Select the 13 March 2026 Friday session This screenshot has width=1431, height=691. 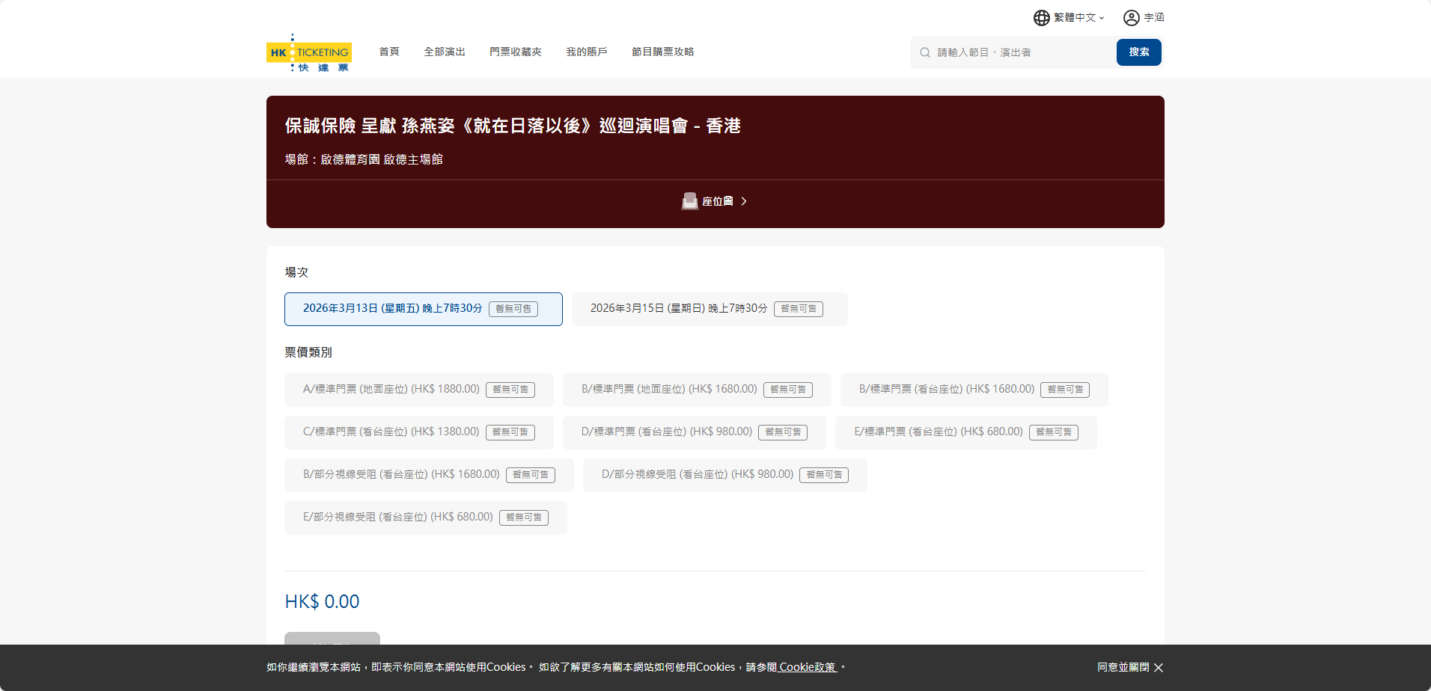[x=423, y=309]
